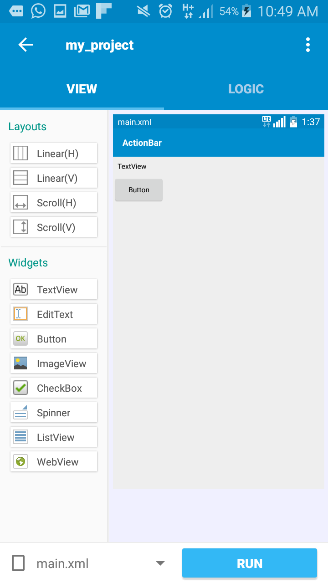Click the main.xml label in preview status bar
Viewport: 328px width, 583px height.
134,122
